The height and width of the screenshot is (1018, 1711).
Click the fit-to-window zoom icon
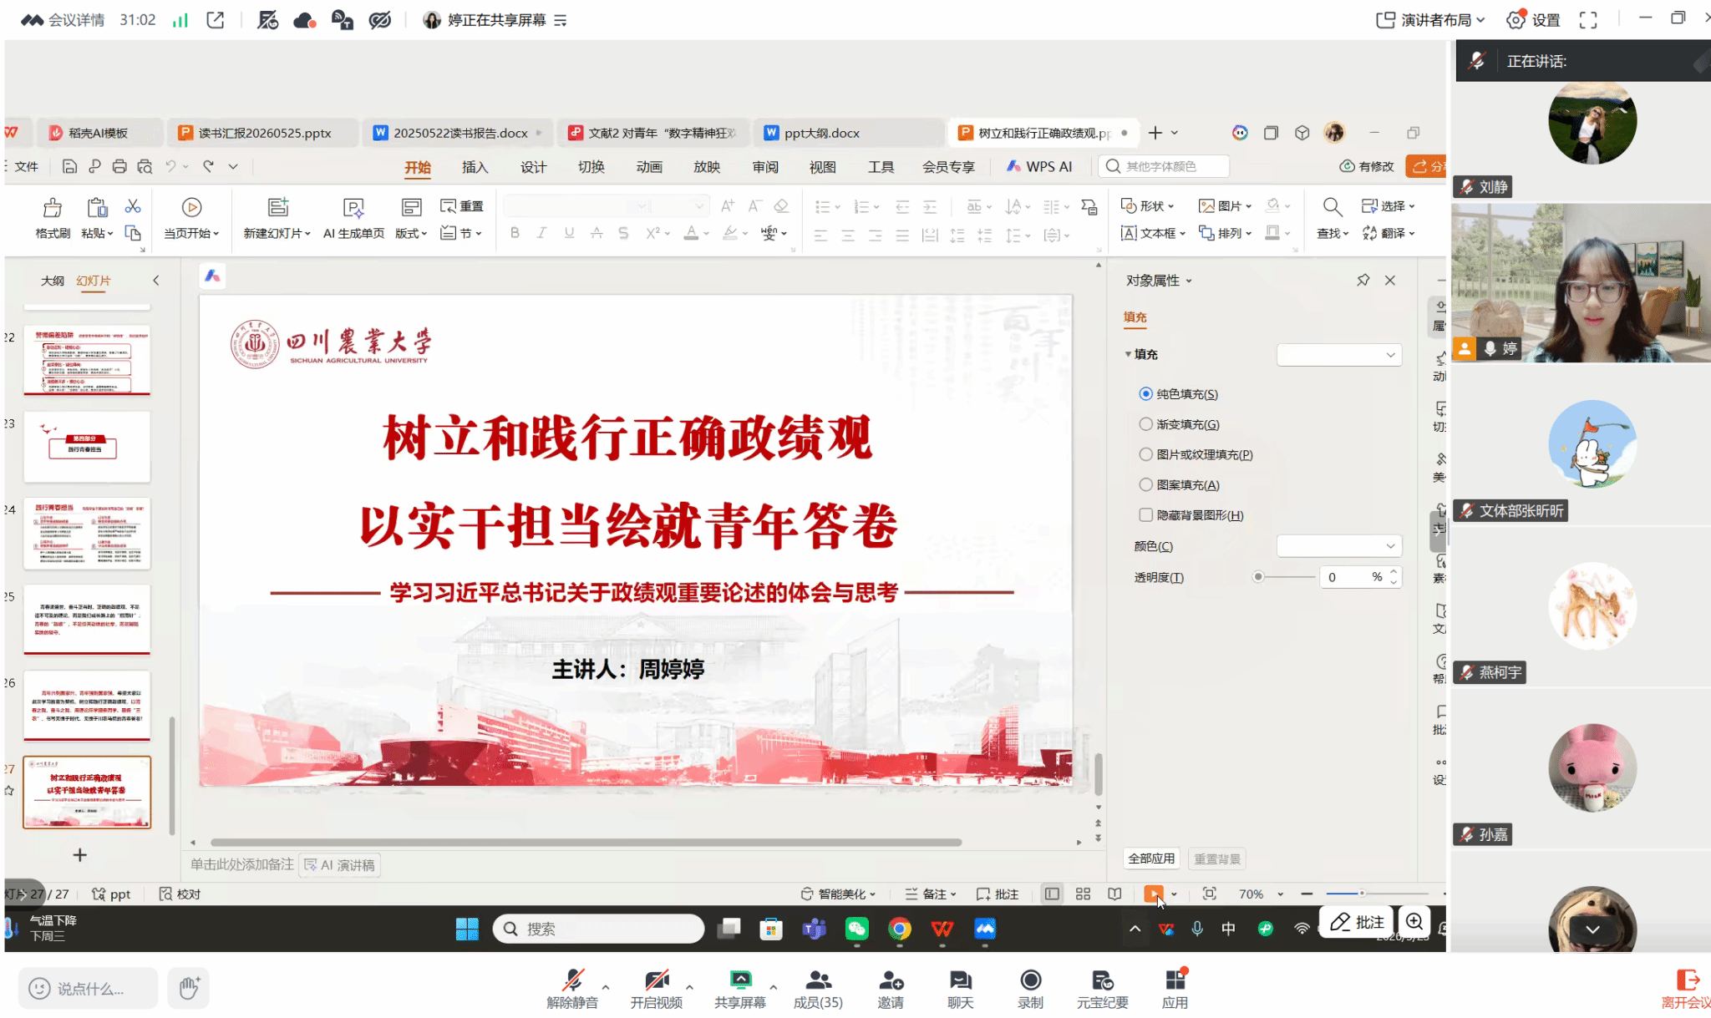(x=1209, y=894)
